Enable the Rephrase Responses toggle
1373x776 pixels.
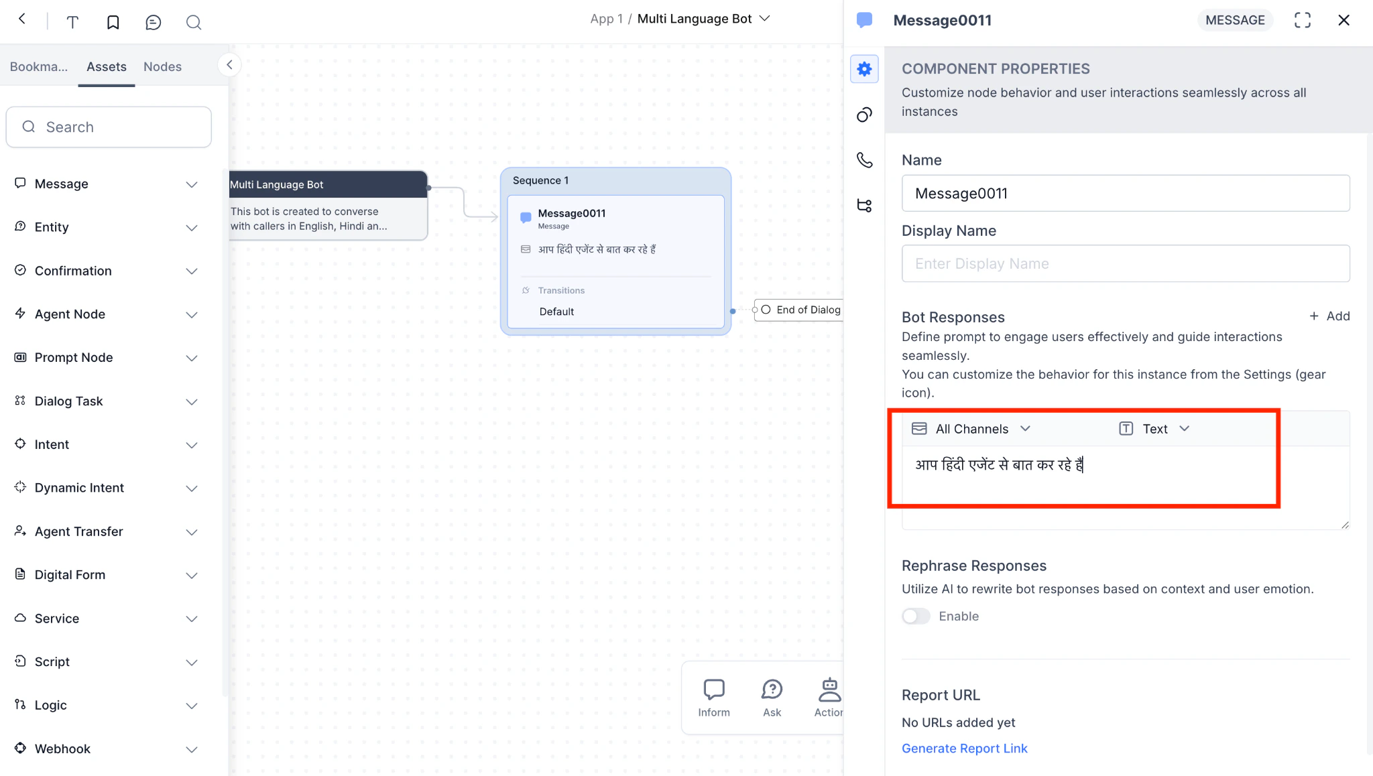pos(915,616)
